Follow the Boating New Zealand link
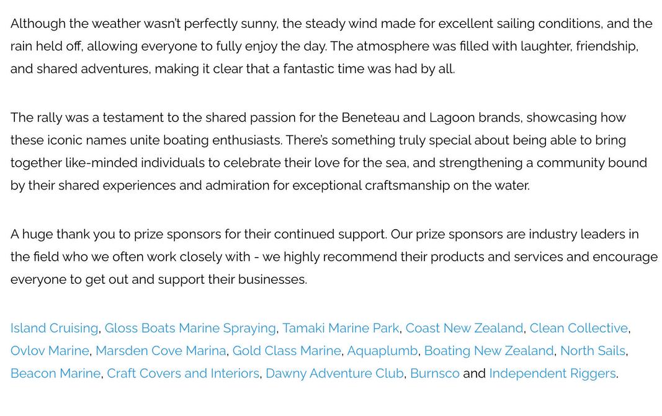The height and width of the screenshot is (416, 662). [489, 351]
